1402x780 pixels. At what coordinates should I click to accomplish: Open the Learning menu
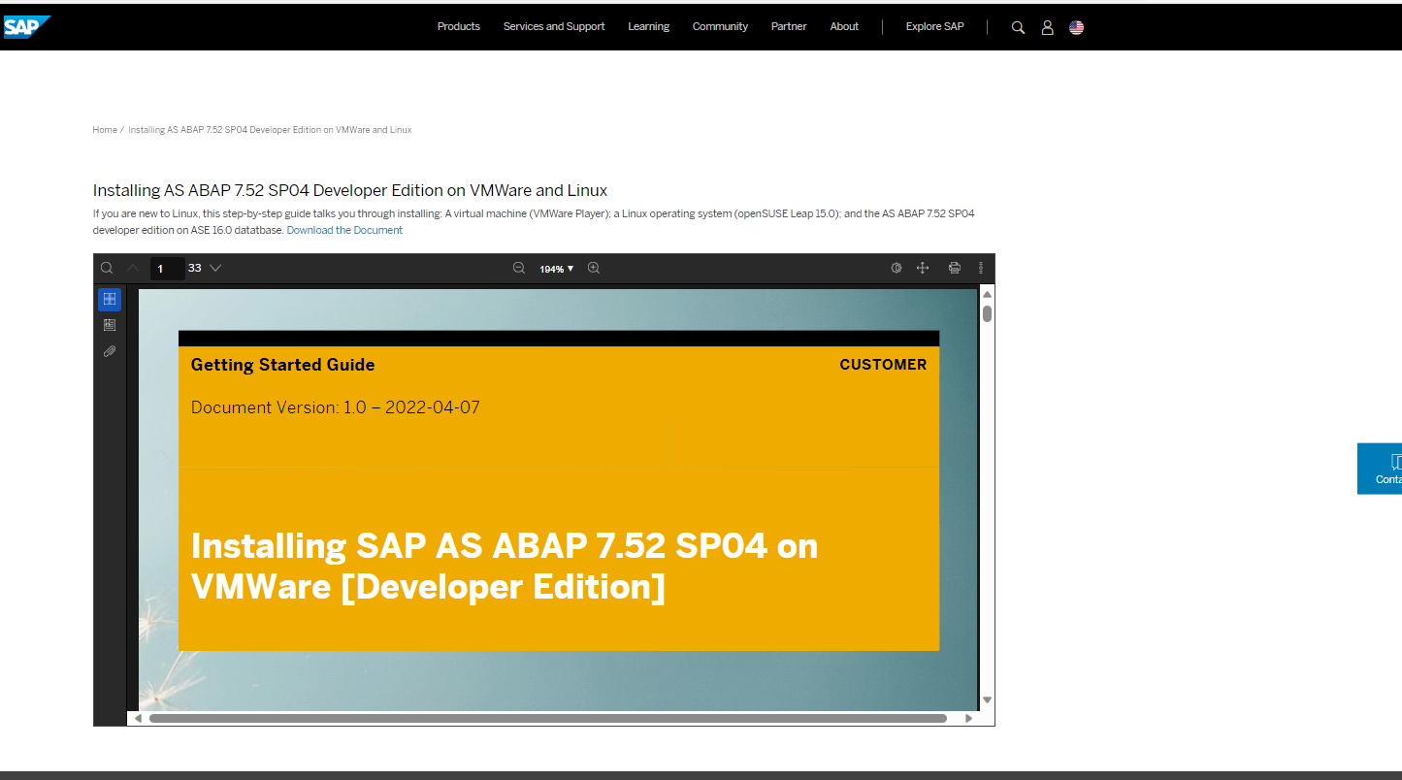(x=648, y=26)
